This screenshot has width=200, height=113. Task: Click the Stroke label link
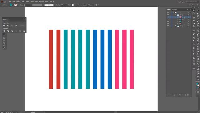[x=21, y=5]
